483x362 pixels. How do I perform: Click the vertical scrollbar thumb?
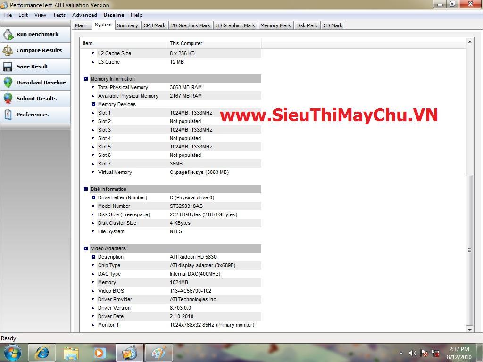tap(469, 250)
